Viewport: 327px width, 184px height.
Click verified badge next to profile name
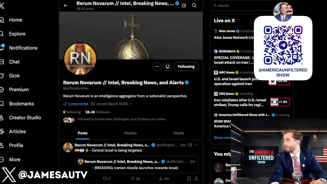187,83
